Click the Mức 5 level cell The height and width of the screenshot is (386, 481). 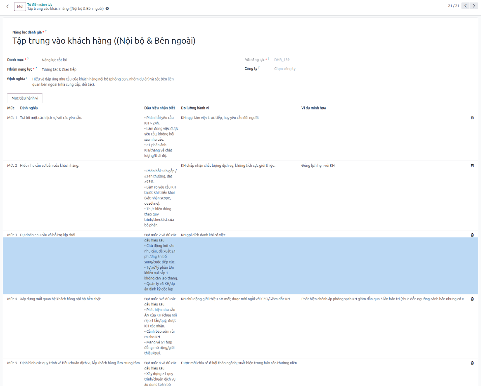12,363
